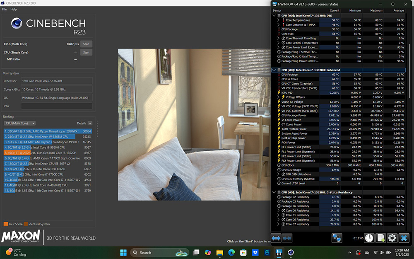
Task: Open the Windows Start menu
Action: coord(123,252)
